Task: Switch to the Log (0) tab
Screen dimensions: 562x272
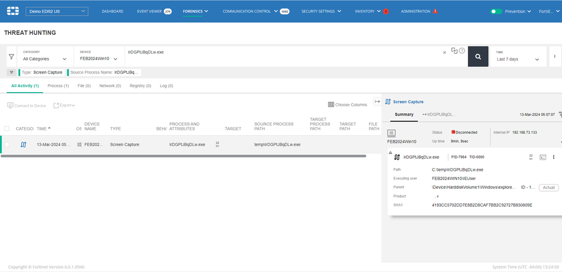Action: click(x=166, y=86)
